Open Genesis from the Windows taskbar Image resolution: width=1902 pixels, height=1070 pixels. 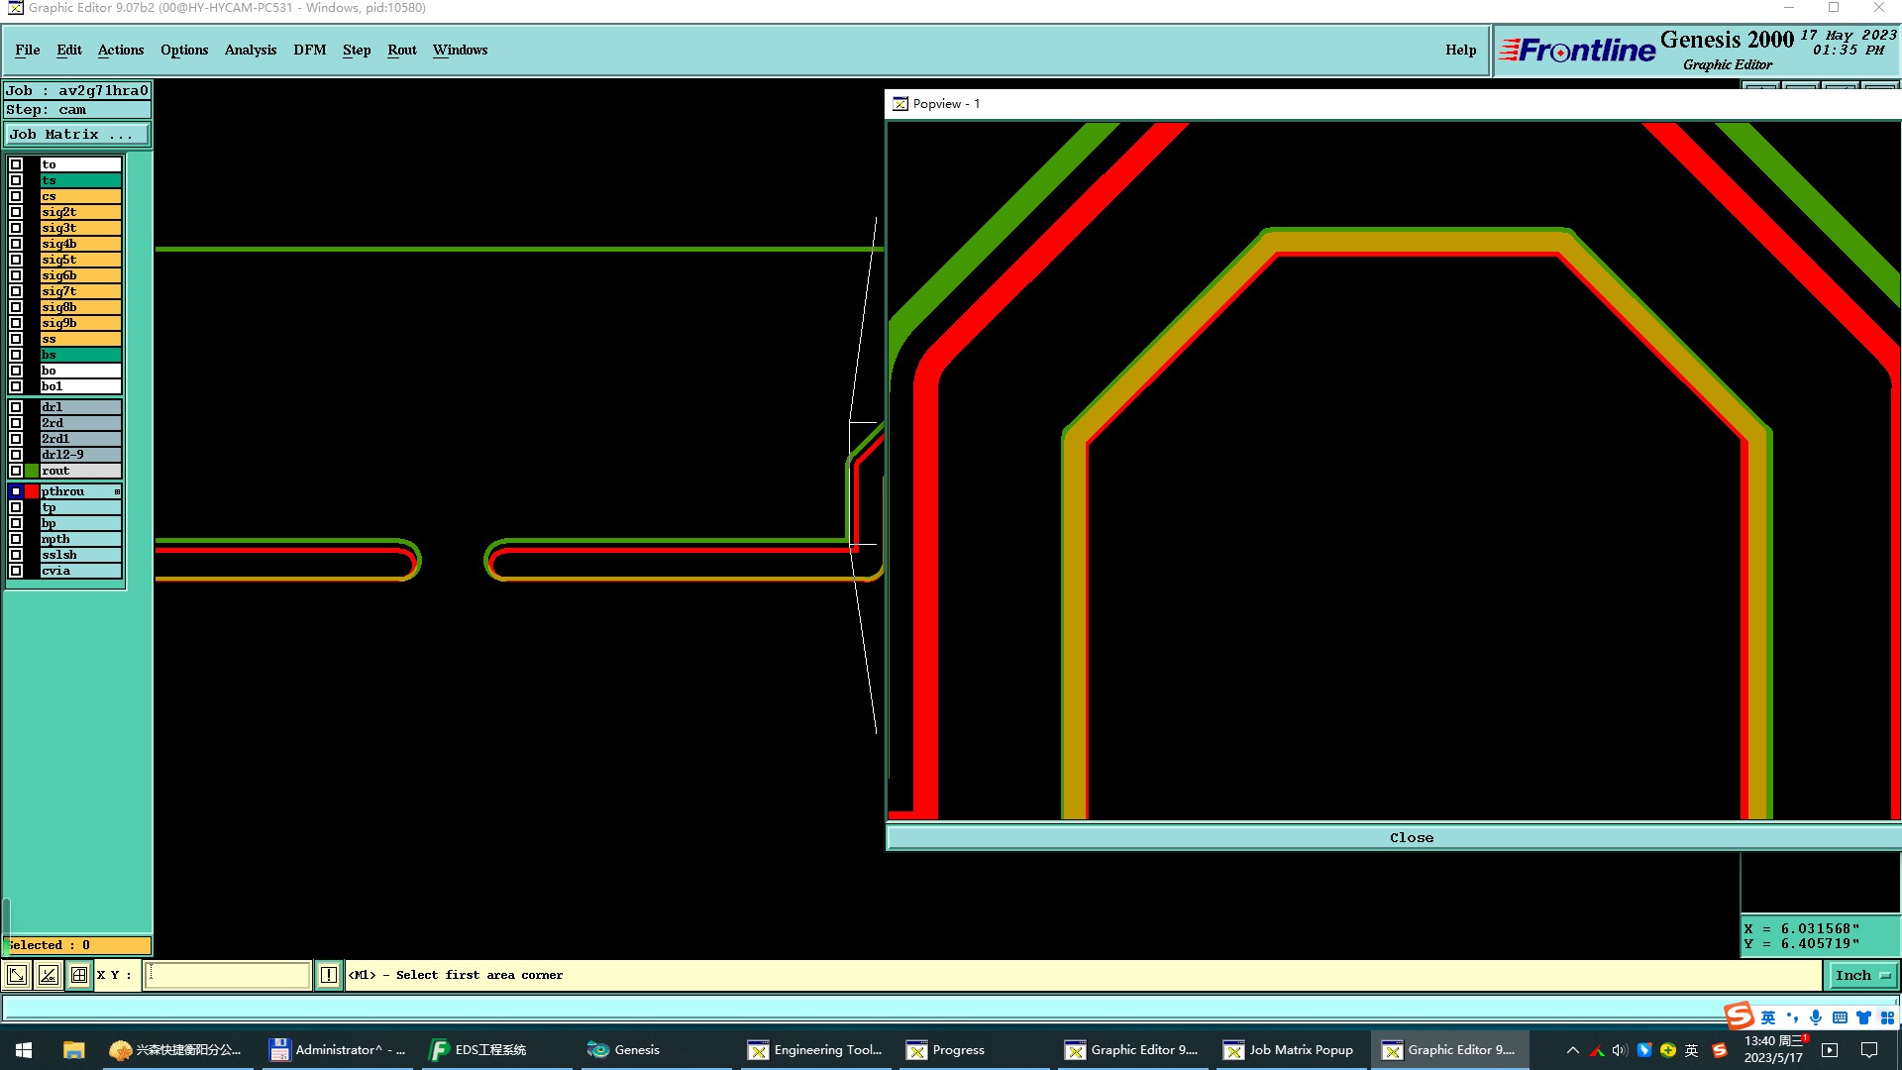point(624,1049)
